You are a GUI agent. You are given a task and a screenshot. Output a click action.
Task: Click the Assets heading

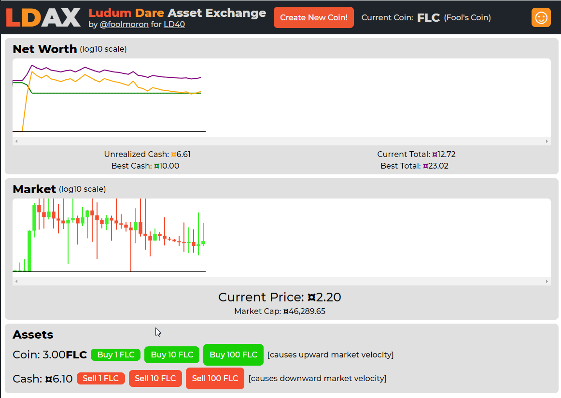tap(33, 335)
